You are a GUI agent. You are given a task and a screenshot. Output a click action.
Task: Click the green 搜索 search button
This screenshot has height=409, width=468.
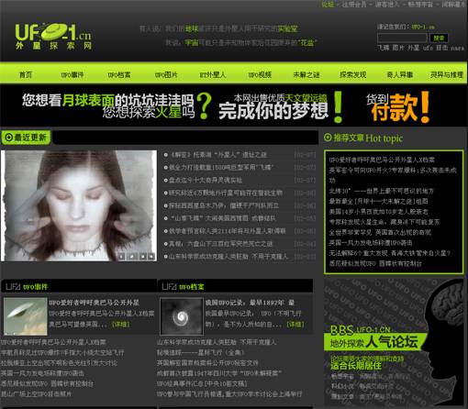pos(439,38)
